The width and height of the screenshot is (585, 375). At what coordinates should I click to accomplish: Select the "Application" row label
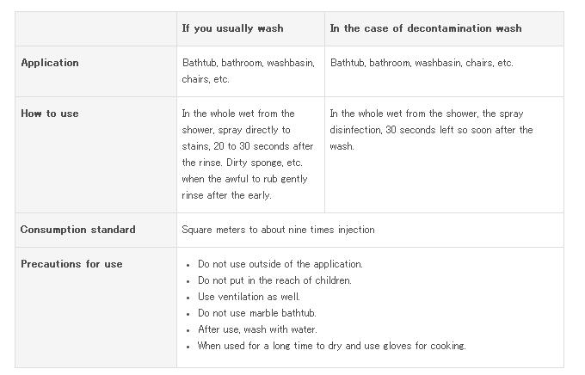[49, 63]
